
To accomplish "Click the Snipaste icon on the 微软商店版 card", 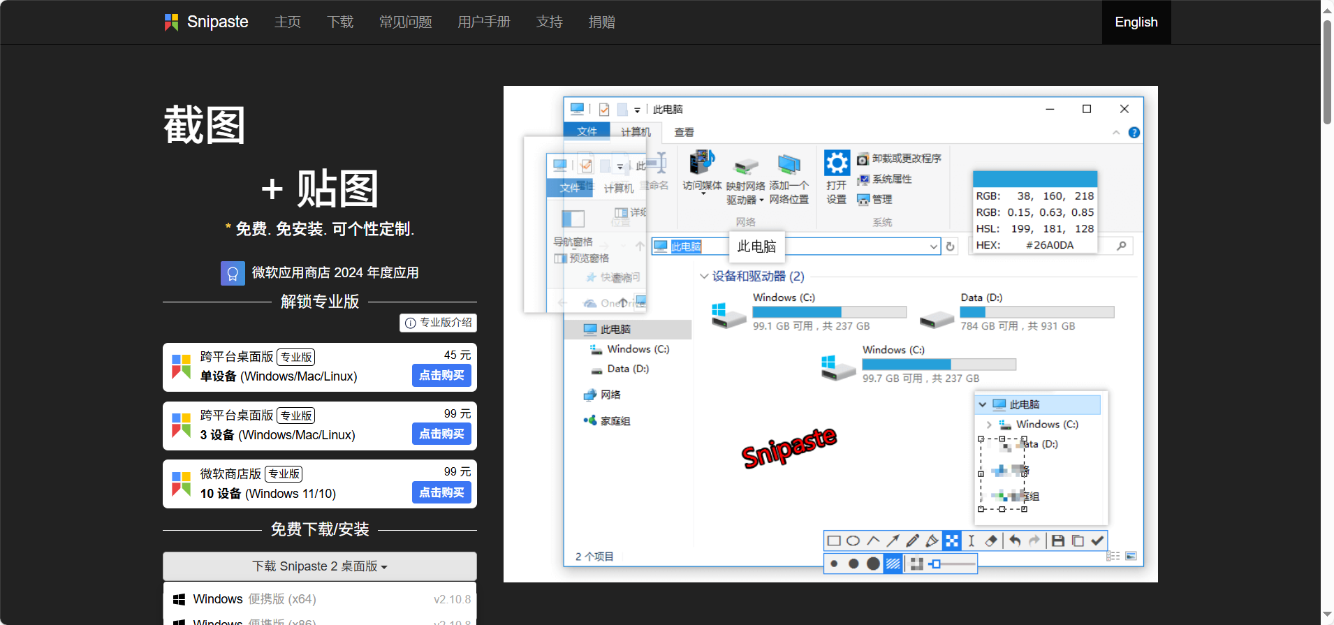I will [182, 484].
